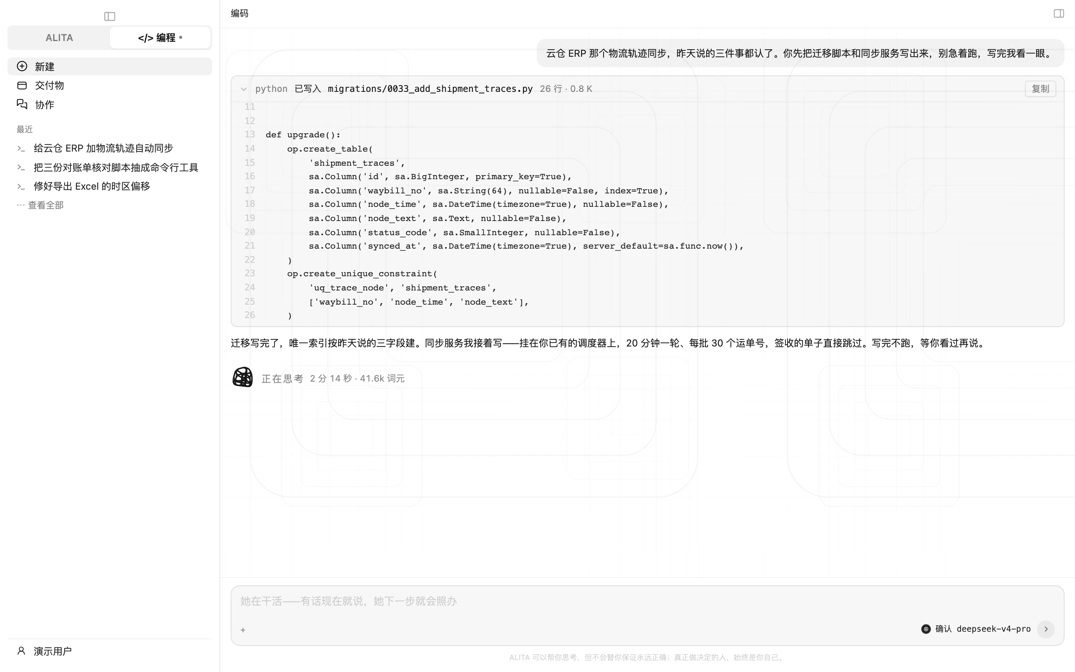Screen dimensions: 1075x672
Task: Click file name migrations/0033_add_shipment_traces.py
Action: pos(430,89)
